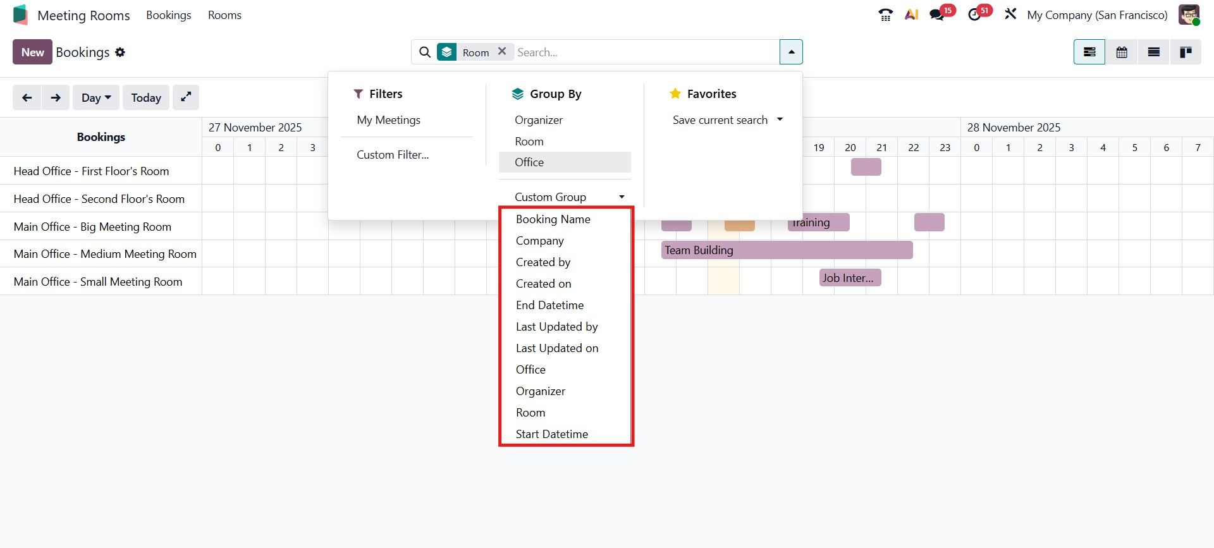Screen dimensions: 1214x548
Task: Toggle the Office group-by option
Action: point(529,162)
